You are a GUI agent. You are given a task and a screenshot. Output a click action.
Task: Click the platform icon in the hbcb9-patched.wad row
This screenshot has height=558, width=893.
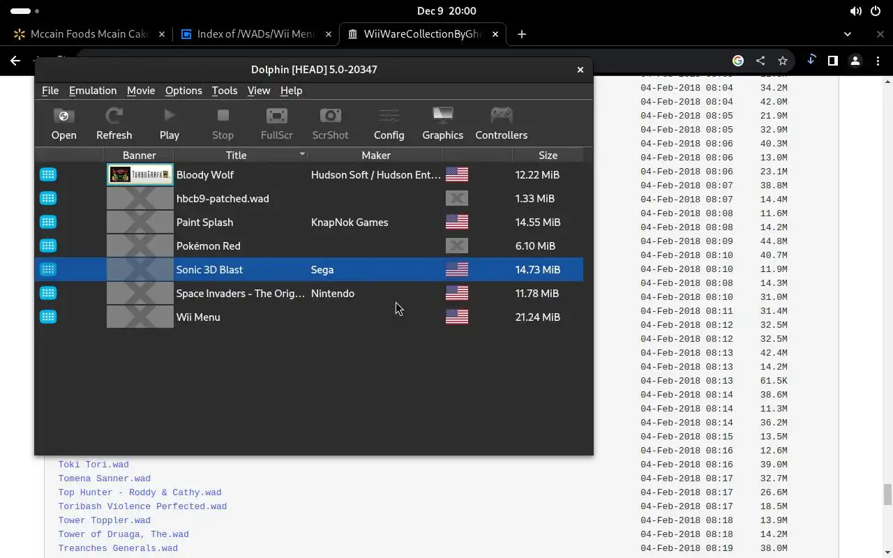click(x=48, y=198)
